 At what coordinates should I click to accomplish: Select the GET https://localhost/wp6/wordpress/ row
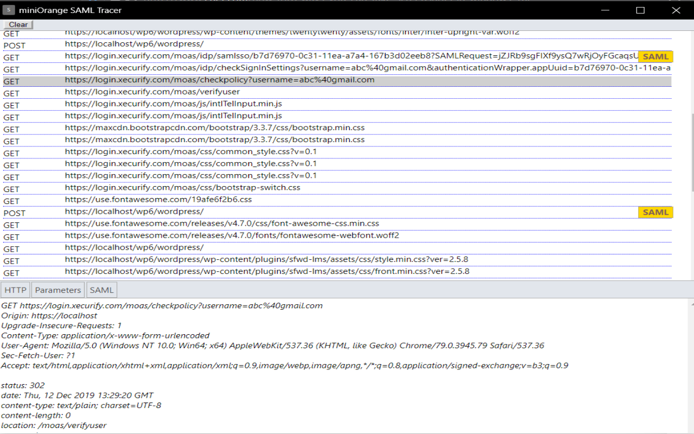337,248
